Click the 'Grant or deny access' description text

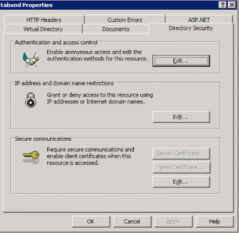(x=100, y=98)
